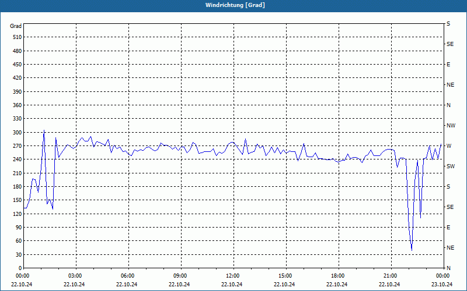Select the "60" y-axis value
The width and height of the screenshot is (467, 291).
click(19, 241)
